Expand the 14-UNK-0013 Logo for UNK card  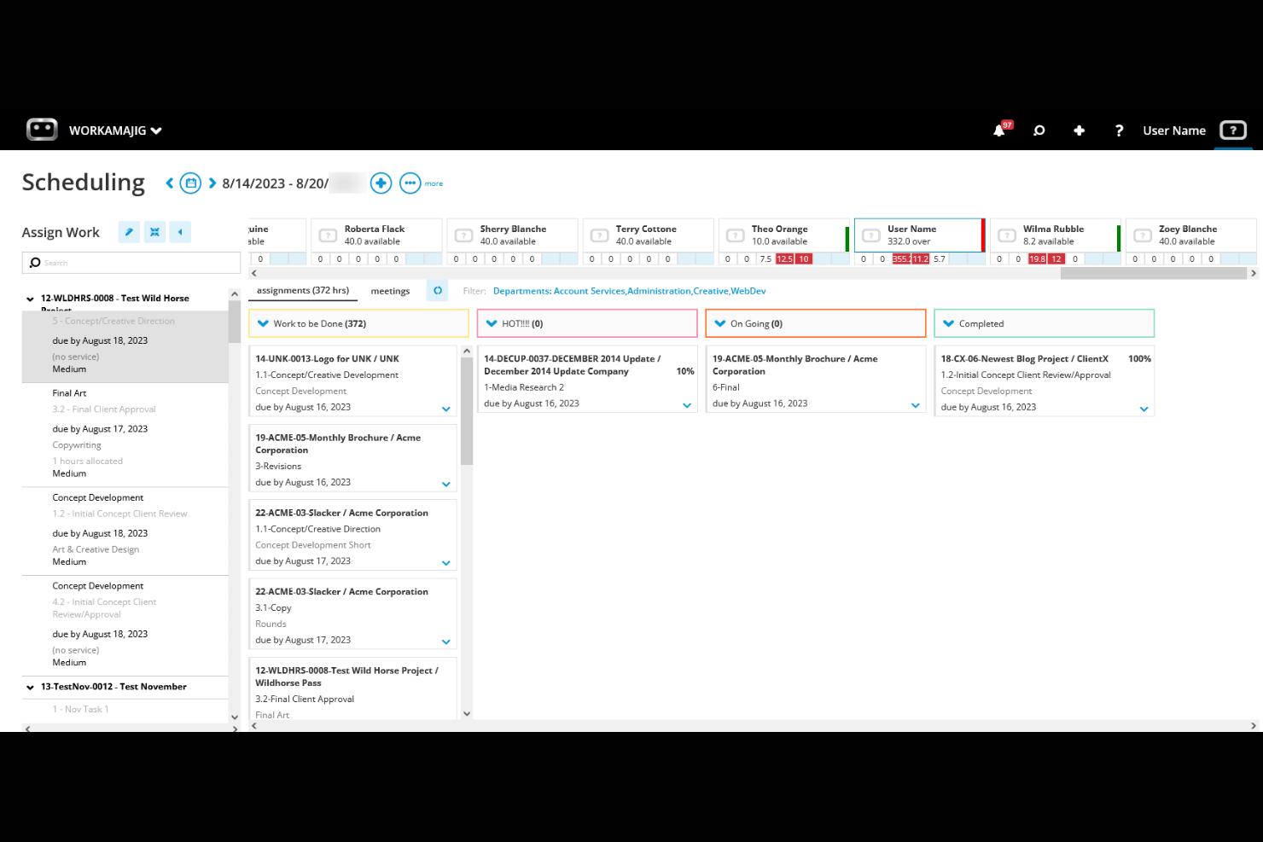pos(445,409)
